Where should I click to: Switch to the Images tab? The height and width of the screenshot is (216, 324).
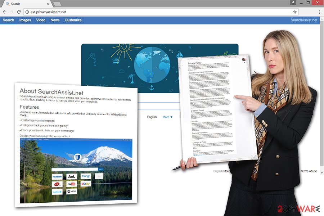click(25, 20)
